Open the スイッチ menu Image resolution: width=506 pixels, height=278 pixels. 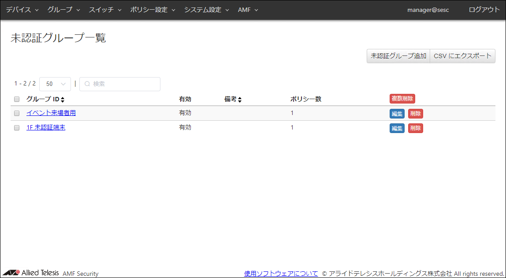click(105, 10)
